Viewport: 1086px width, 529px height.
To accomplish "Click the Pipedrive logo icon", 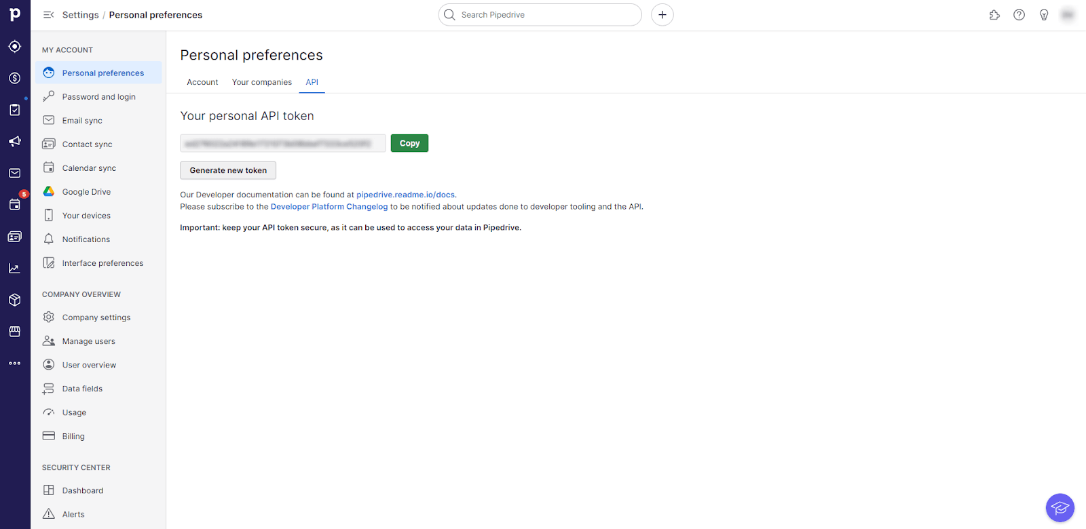I will pos(15,14).
